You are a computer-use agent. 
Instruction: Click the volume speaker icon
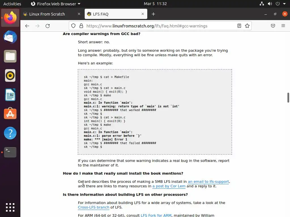pos(270,4)
